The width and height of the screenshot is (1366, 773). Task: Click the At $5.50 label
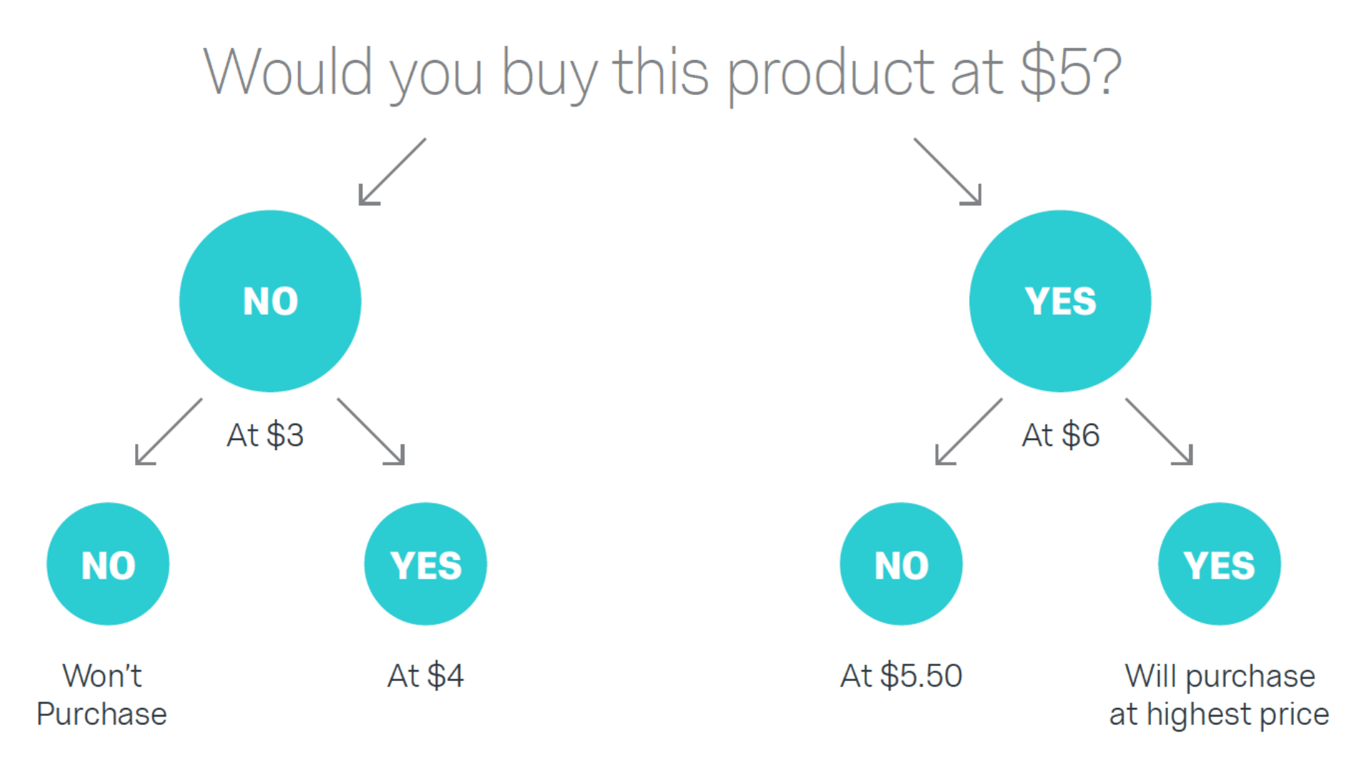[x=901, y=675]
